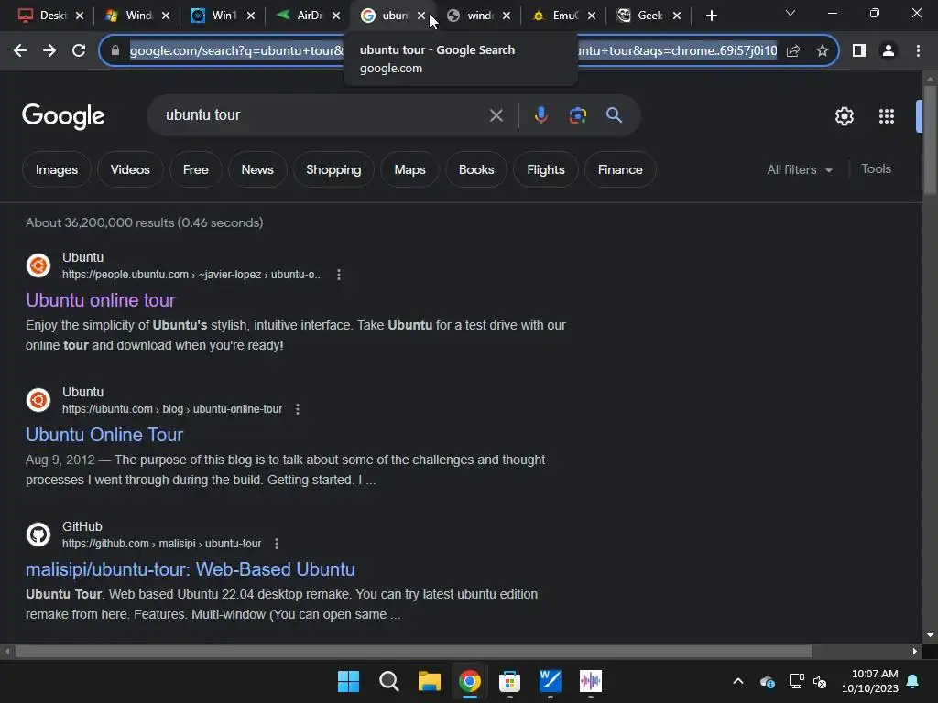Filter results by Videos
This screenshot has height=703, width=938.
pos(130,169)
